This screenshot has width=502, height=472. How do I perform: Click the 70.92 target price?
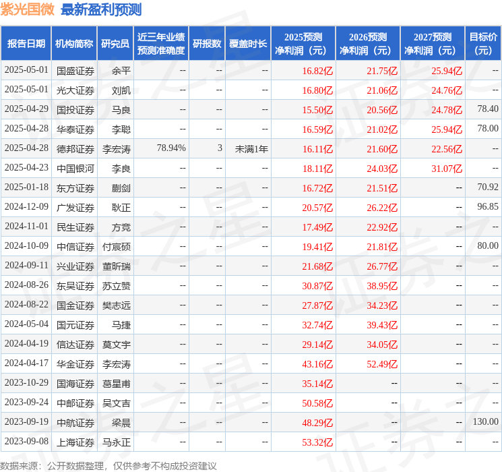tap(488, 187)
